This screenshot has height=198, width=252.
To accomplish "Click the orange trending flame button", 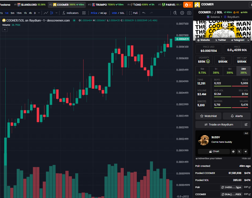I will tap(188, 5).
